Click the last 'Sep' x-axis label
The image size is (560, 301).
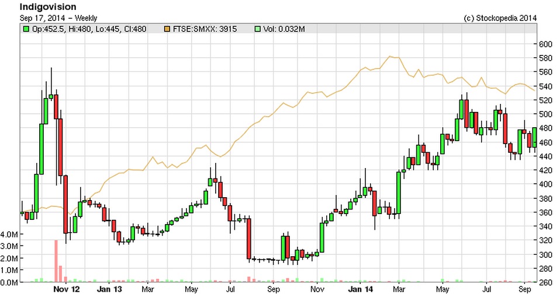[525, 289]
